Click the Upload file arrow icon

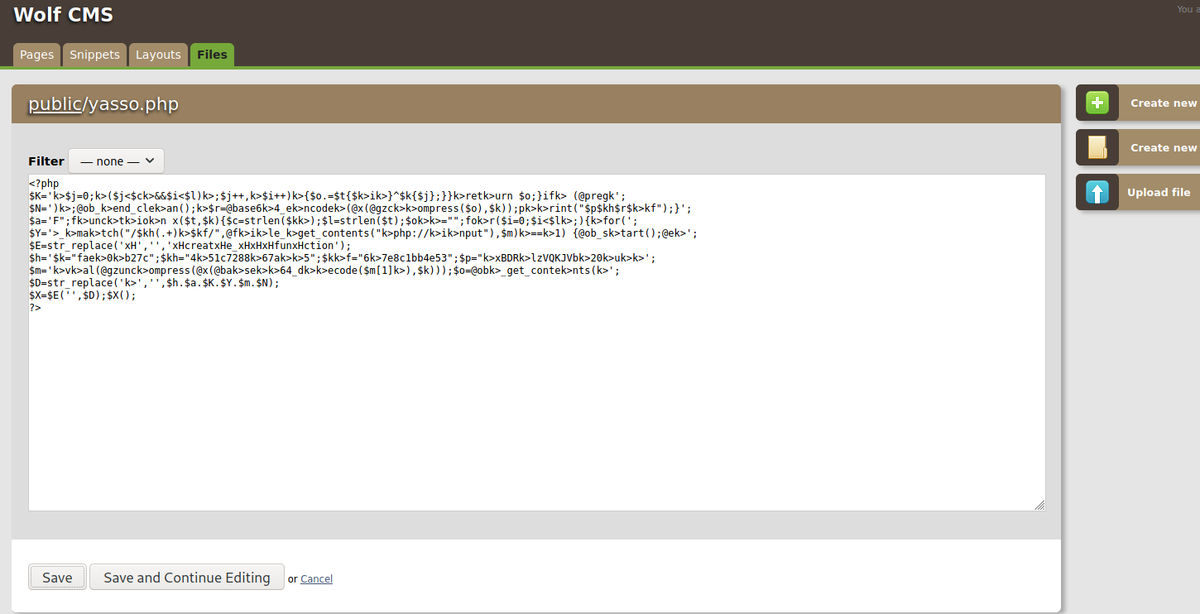(1097, 192)
